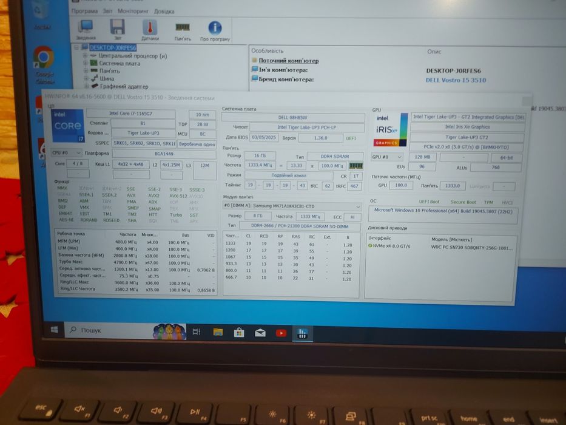The height and width of the screenshot is (425, 566).
Task: Expand the Пам'ять tree node
Action: [x=86, y=71]
